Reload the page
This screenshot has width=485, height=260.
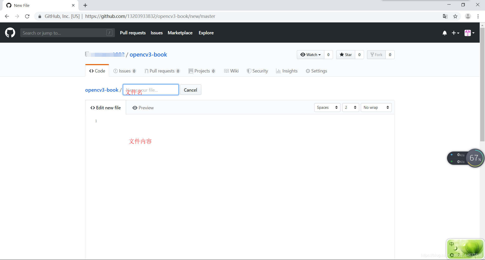click(x=27, y=16)
